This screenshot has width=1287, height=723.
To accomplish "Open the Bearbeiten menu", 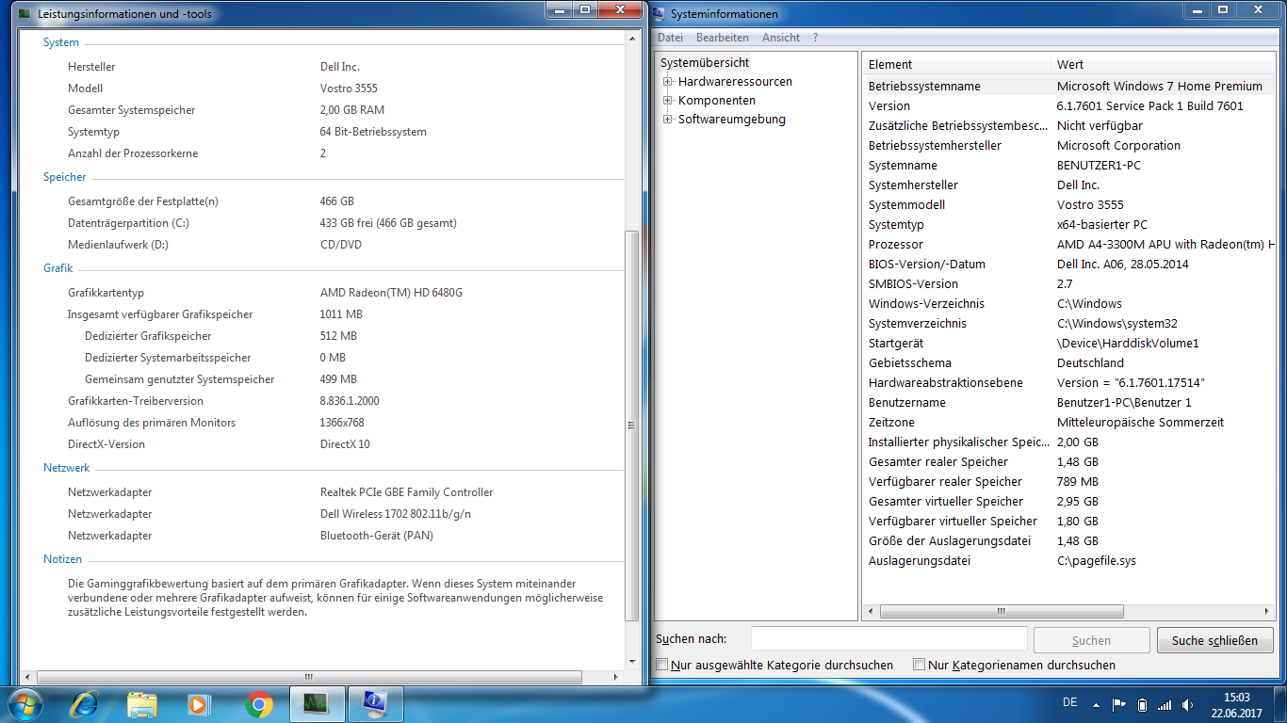I will [x=723, y=38].
